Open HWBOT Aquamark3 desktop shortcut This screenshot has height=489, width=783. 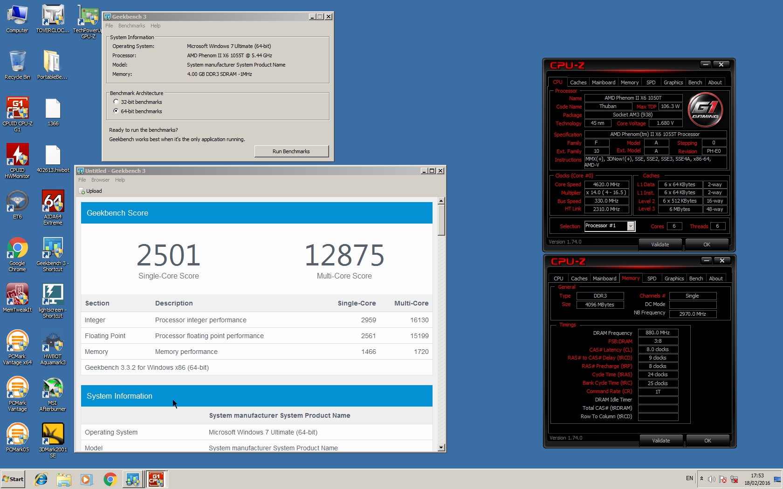point(53,347)
